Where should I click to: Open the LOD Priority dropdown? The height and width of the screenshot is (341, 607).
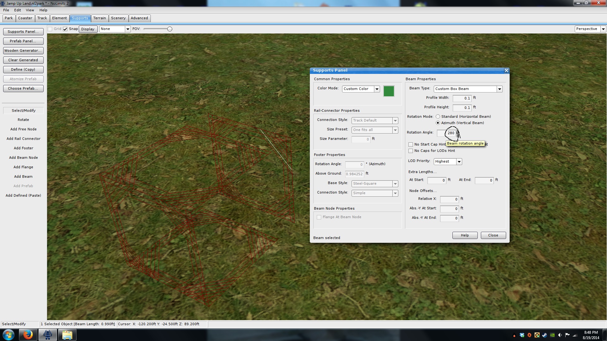coord(459,162)
